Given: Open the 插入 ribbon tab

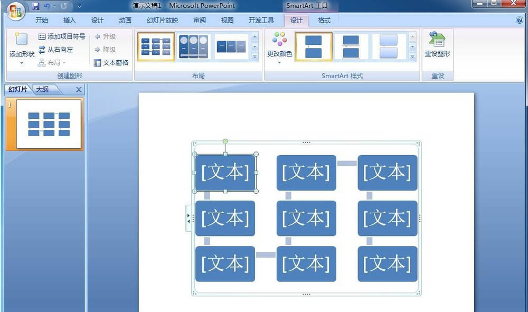Looking at the screenshot, I should coord(69,20).
